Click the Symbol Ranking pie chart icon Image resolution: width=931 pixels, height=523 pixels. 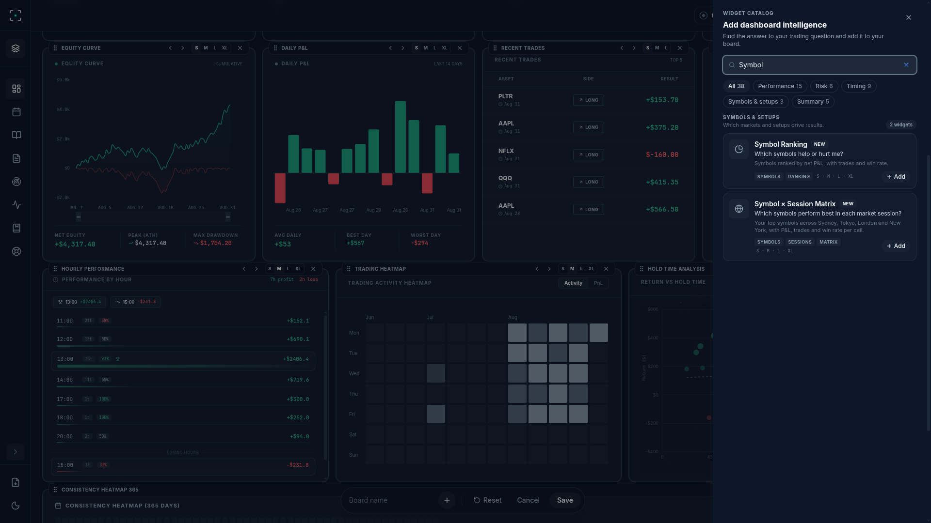click(739, 149)
